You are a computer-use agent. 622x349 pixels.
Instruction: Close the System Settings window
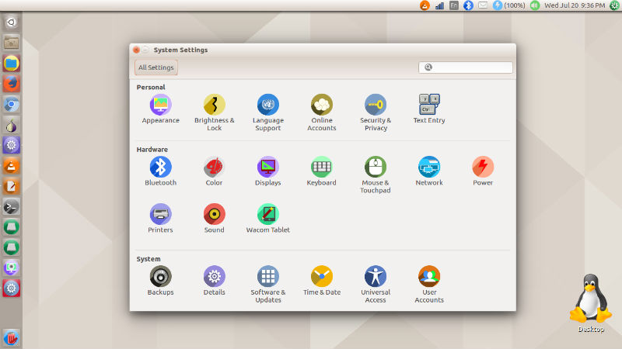point(137,50)
